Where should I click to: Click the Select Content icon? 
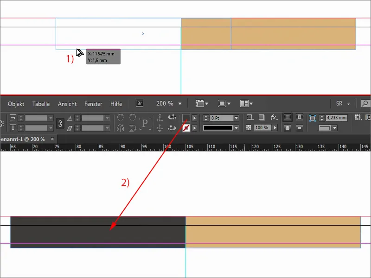(x=160, y=128)
